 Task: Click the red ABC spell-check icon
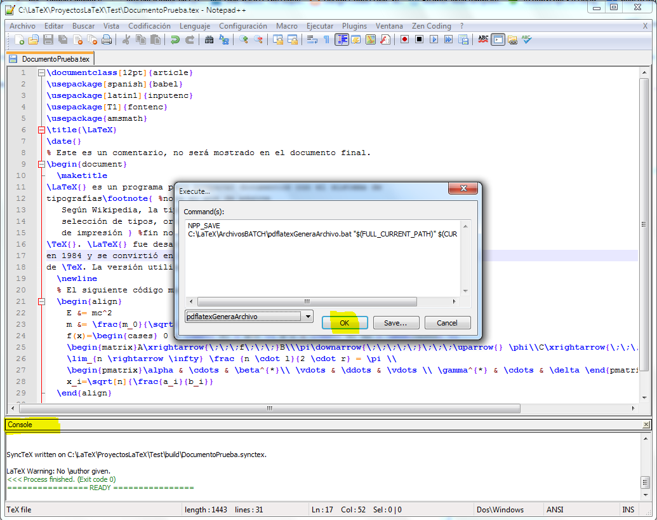click(x=483, y=40)
